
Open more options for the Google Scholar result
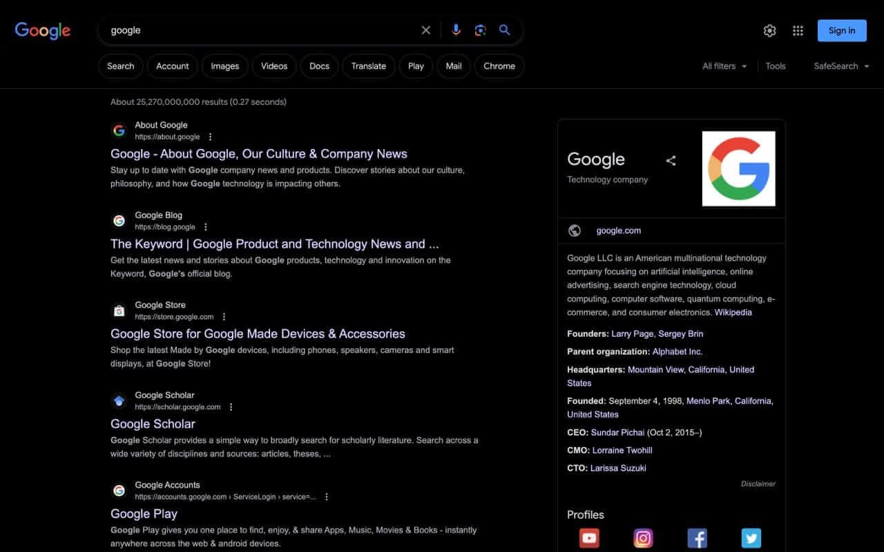(231, 407)
